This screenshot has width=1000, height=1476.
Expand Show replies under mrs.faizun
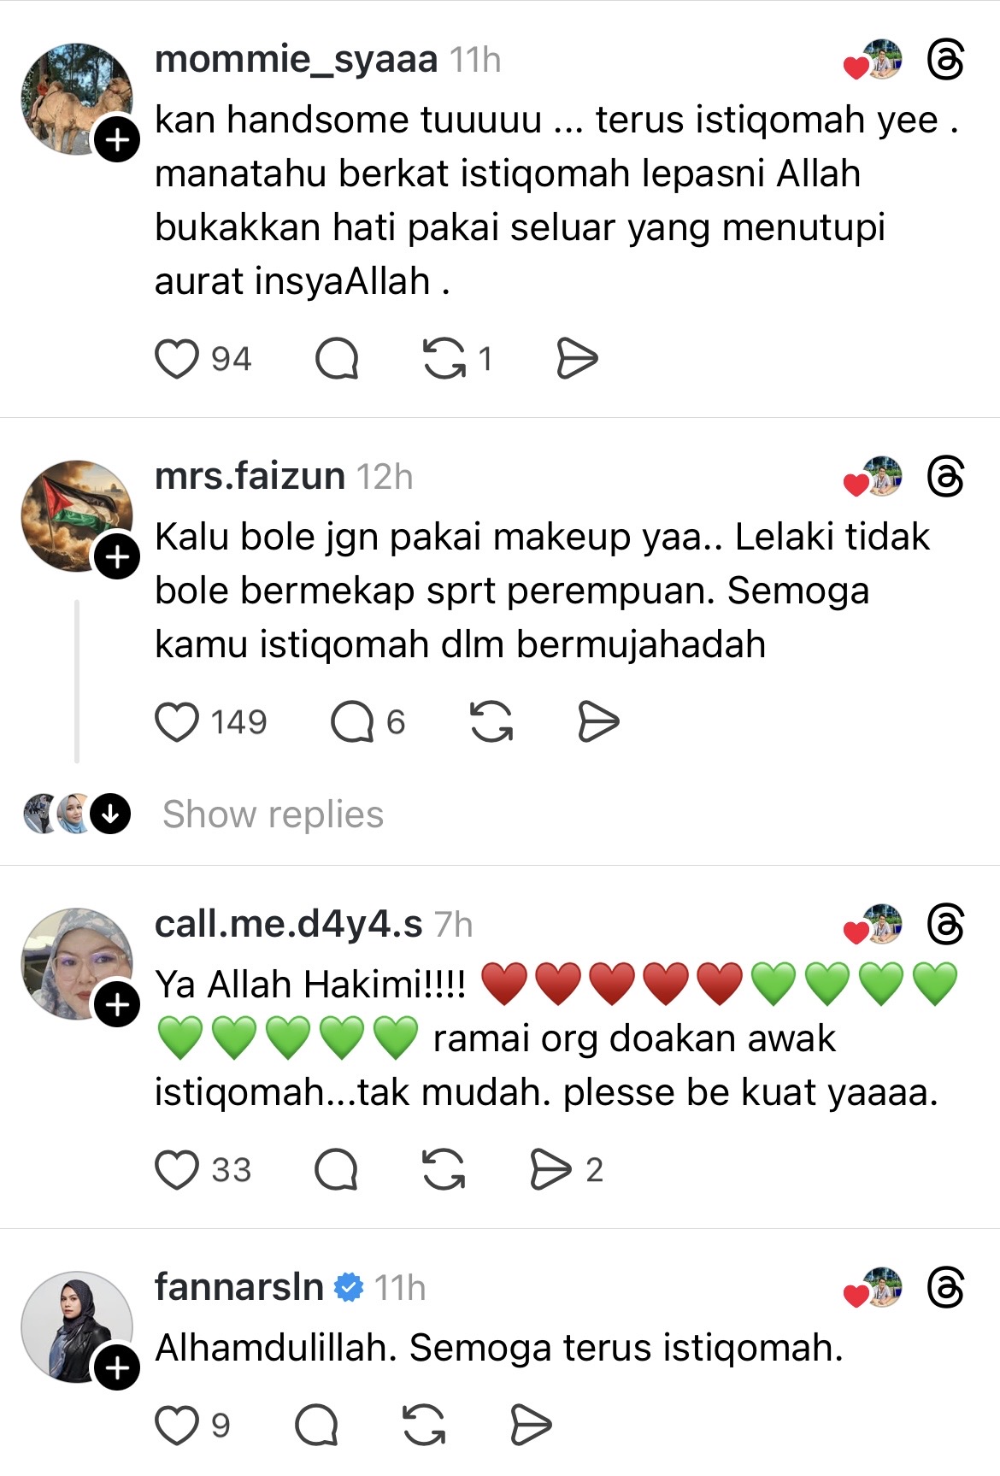(273, 814)
